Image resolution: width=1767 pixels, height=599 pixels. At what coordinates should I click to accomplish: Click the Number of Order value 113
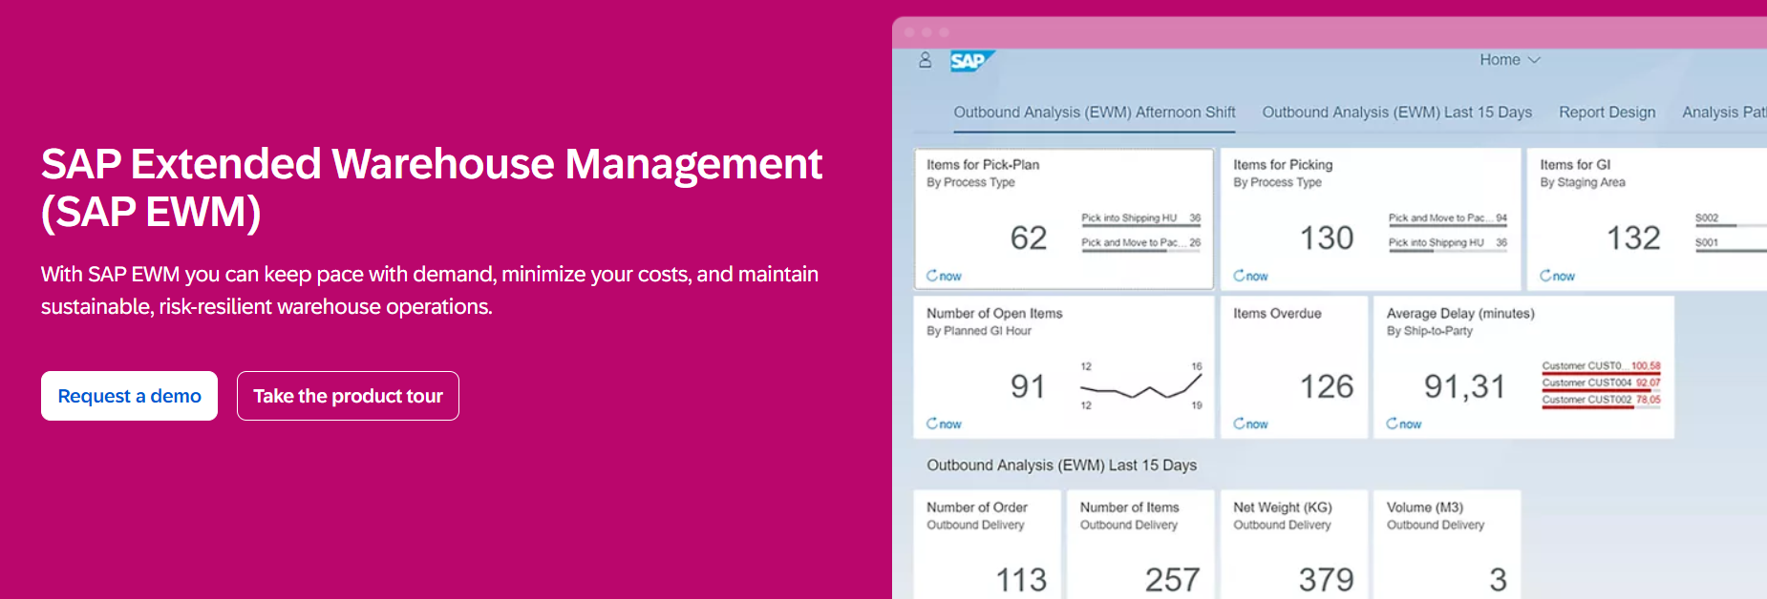(x=1021, y=579)
